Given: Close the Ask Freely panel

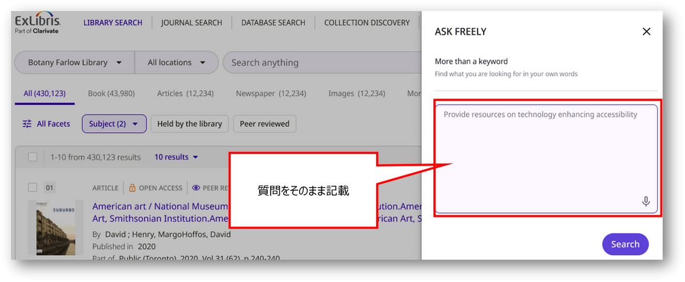Looking at the screenshot, I should (646, 32).
